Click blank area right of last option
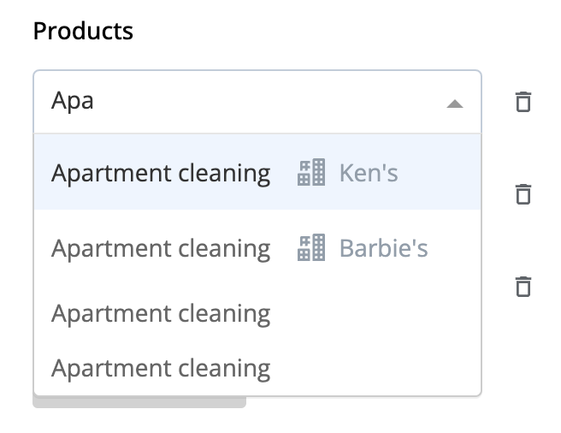 pos(375,368)
